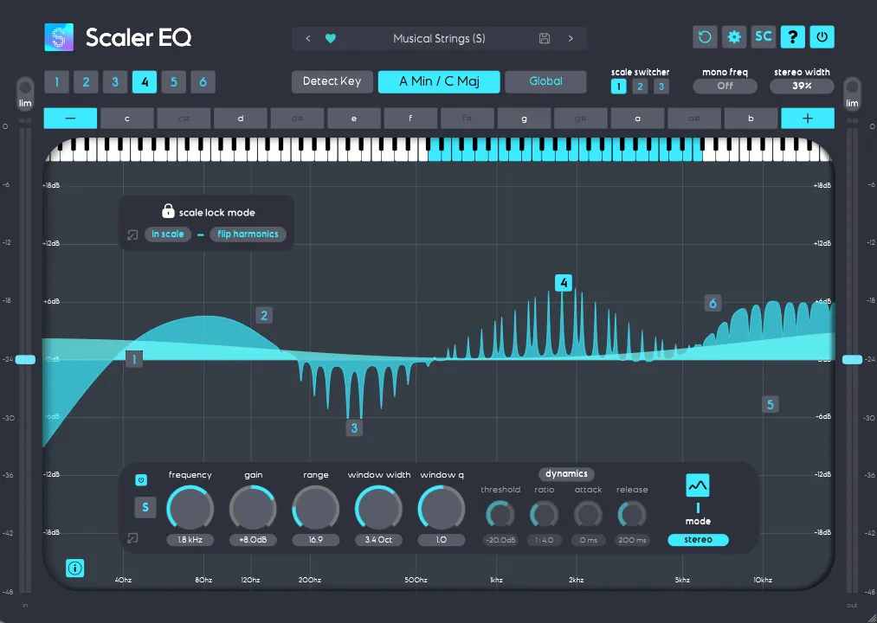Select EQ node 6 on the graph

tap(713, 303)
